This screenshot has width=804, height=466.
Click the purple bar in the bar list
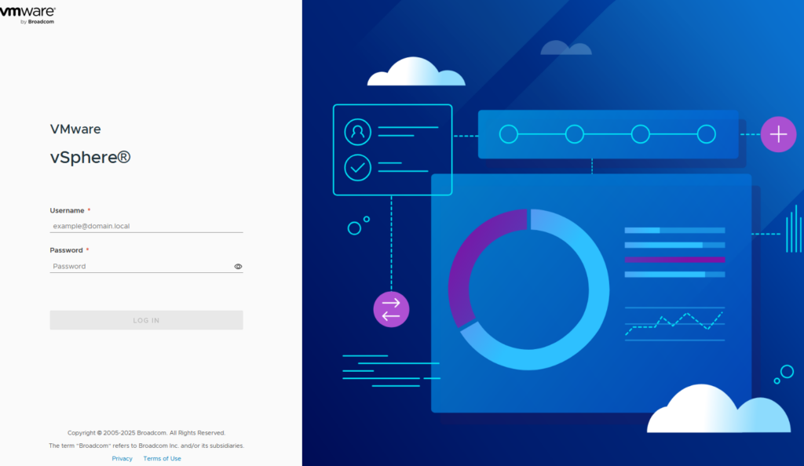coord(674,259)
